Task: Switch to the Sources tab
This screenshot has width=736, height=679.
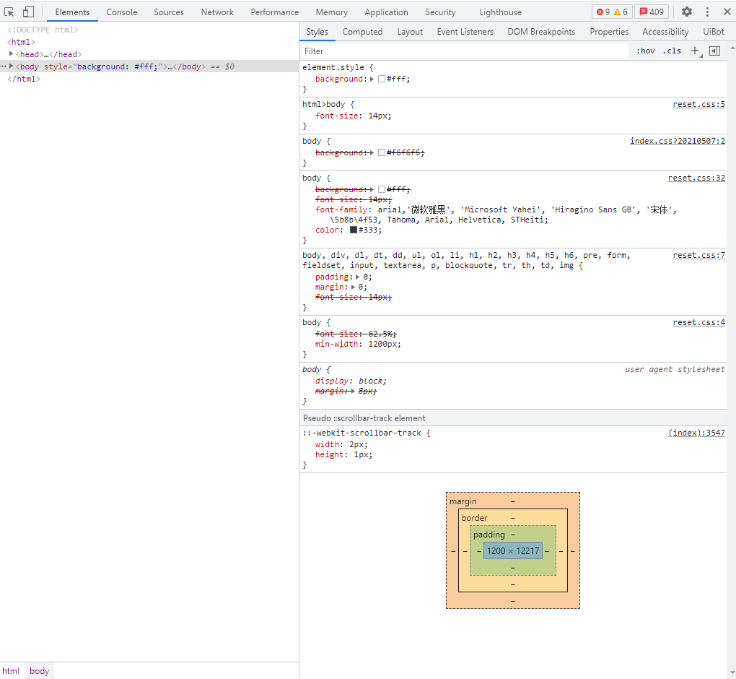Action: 169,12
